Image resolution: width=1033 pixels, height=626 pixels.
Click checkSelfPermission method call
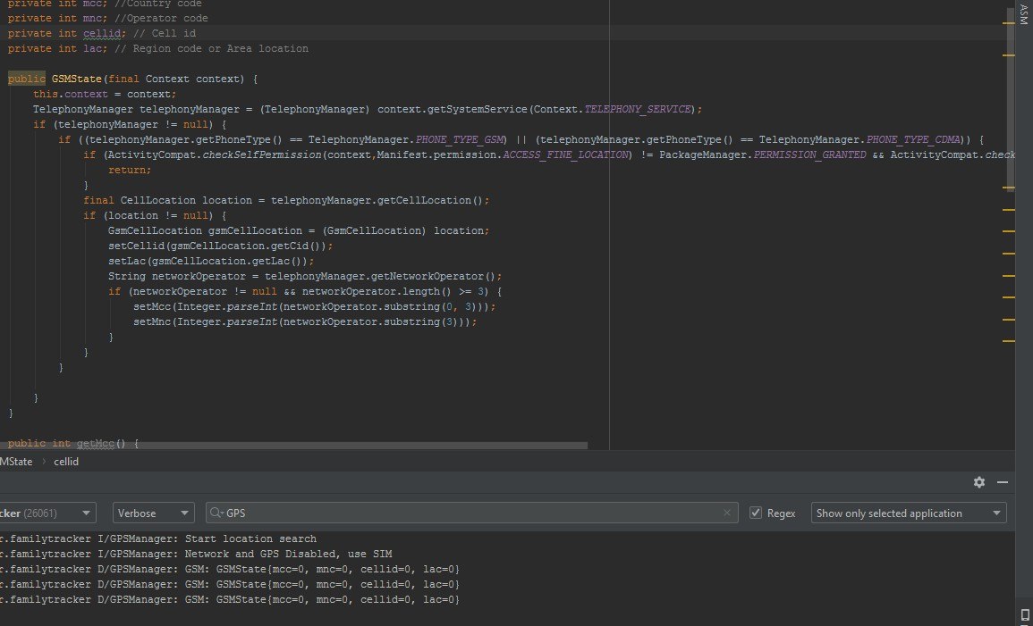pyautogui.click(x=262, y=154)
